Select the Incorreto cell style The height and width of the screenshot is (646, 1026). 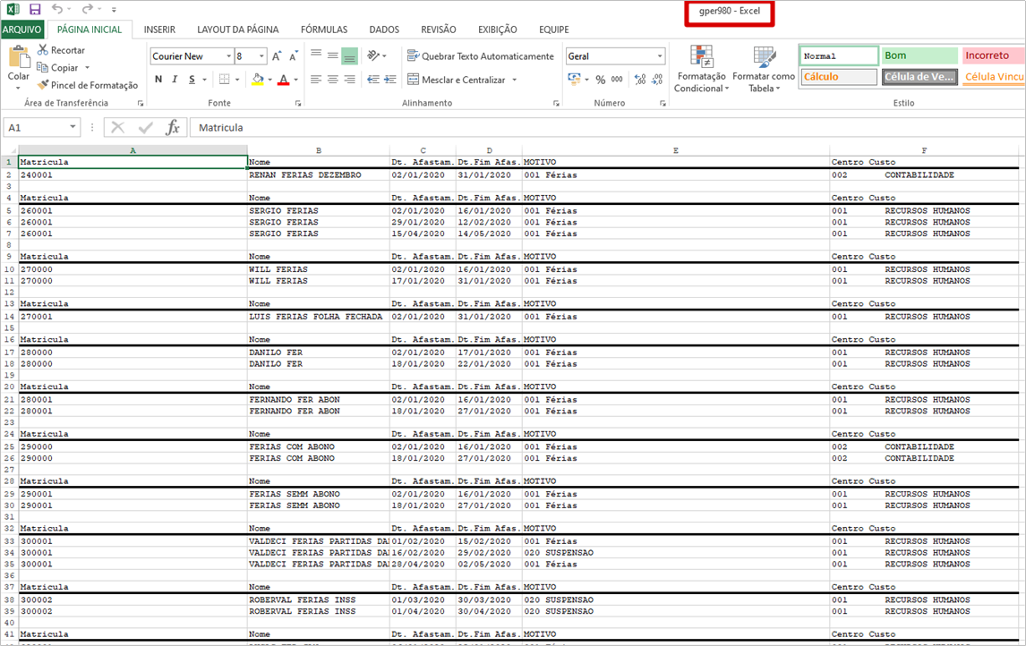pos(993,55)
